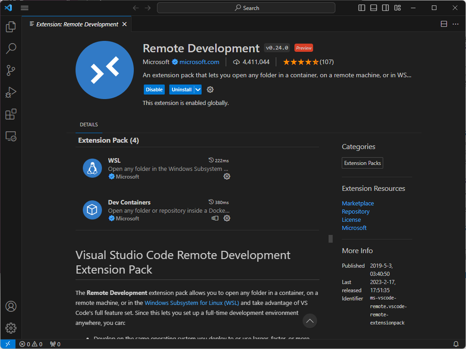
Task: Click the Disable button
Action: click(154, 90)
